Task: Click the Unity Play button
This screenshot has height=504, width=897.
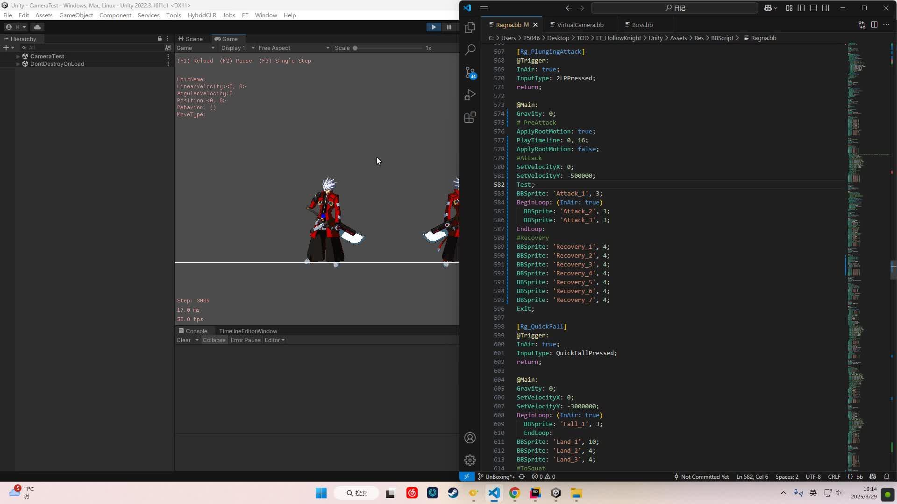Action: (x=434, y=27)
